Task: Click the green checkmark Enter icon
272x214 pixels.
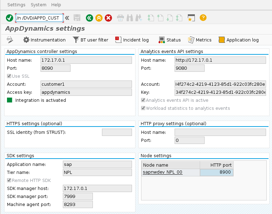Action: (9, 18)
